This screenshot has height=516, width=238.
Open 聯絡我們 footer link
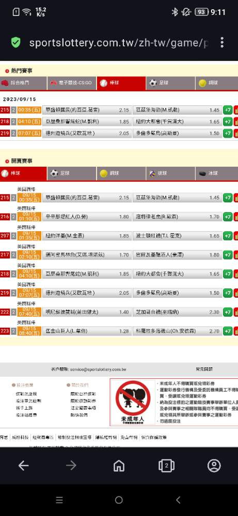(x=79, y=415)
